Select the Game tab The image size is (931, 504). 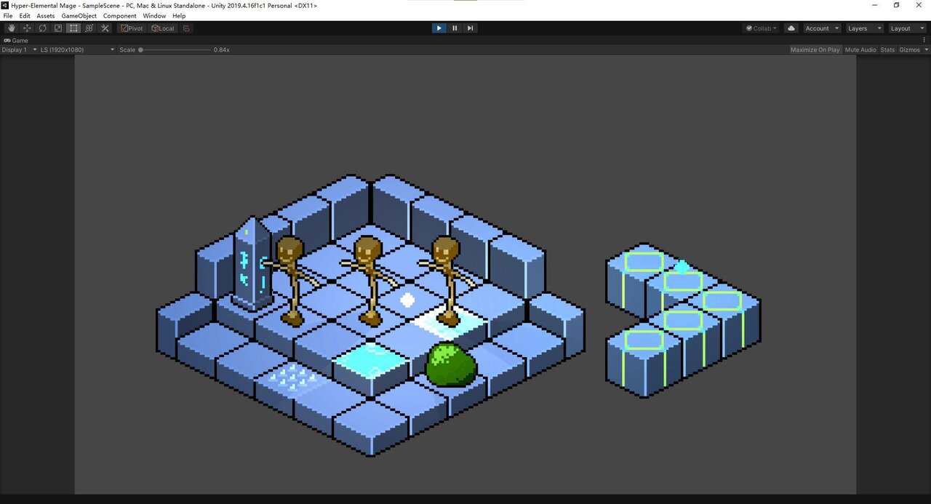[x=16, y=41]
